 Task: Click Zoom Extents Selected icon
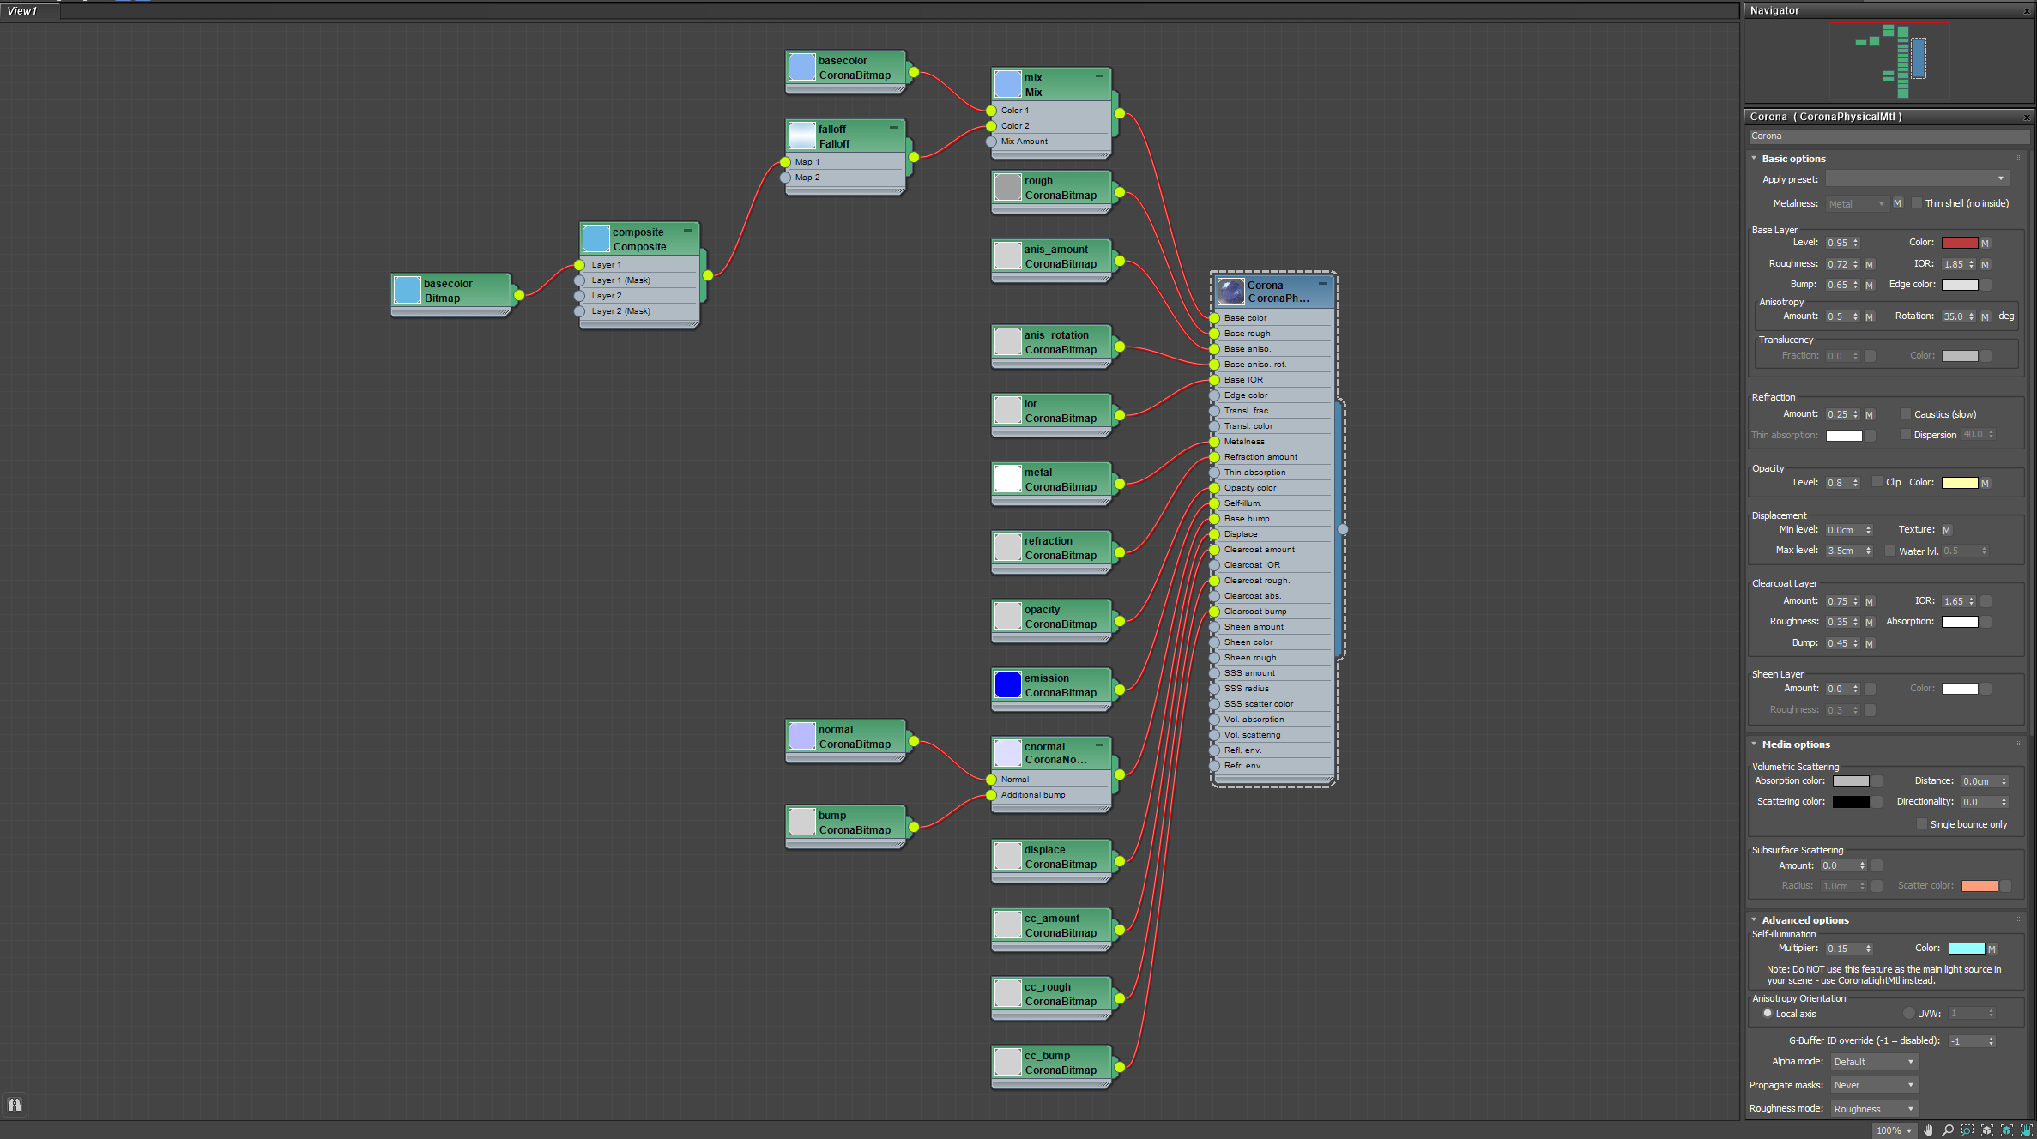2007,1130
